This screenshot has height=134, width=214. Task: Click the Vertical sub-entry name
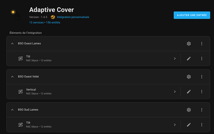pyautogui.click(x=31, y=90)
